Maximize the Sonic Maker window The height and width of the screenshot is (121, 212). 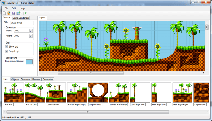click(x=198, y=2)
